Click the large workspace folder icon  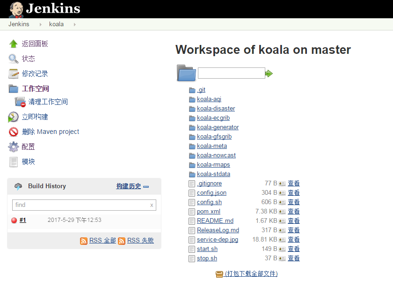point(186,73)
